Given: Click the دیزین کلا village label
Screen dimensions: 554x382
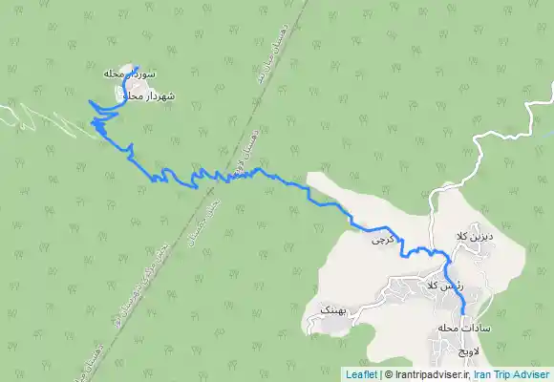Looking at the screenshot, I should pos(475,237).
